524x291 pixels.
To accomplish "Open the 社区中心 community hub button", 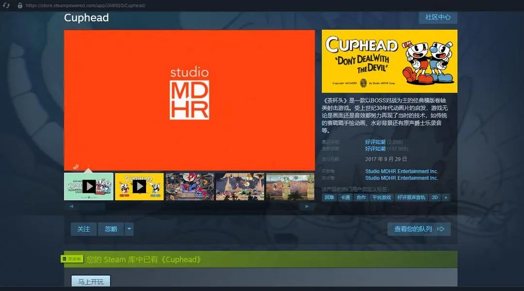I will point(438,17).
